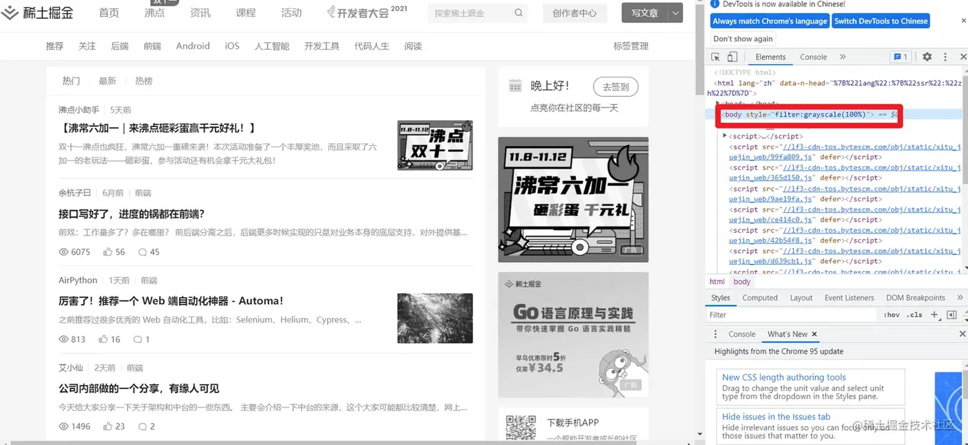Image resolution: width=968 pixels, height=445 pixels.
Task: Select the 后端 category
Action: pyautogui.click(x=120, y=46)
